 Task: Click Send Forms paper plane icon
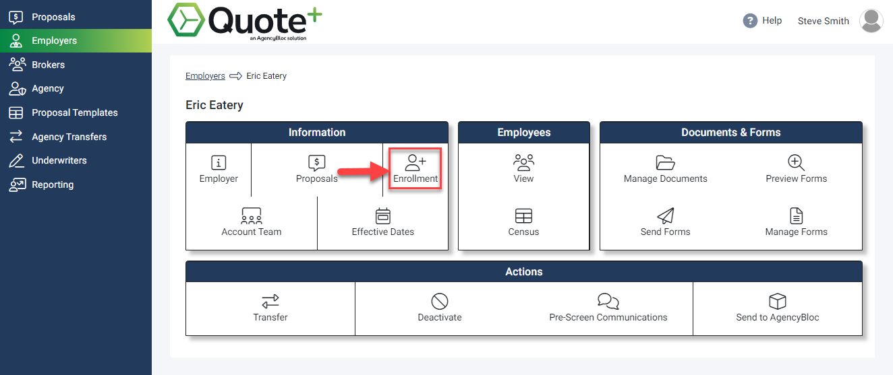666,215
